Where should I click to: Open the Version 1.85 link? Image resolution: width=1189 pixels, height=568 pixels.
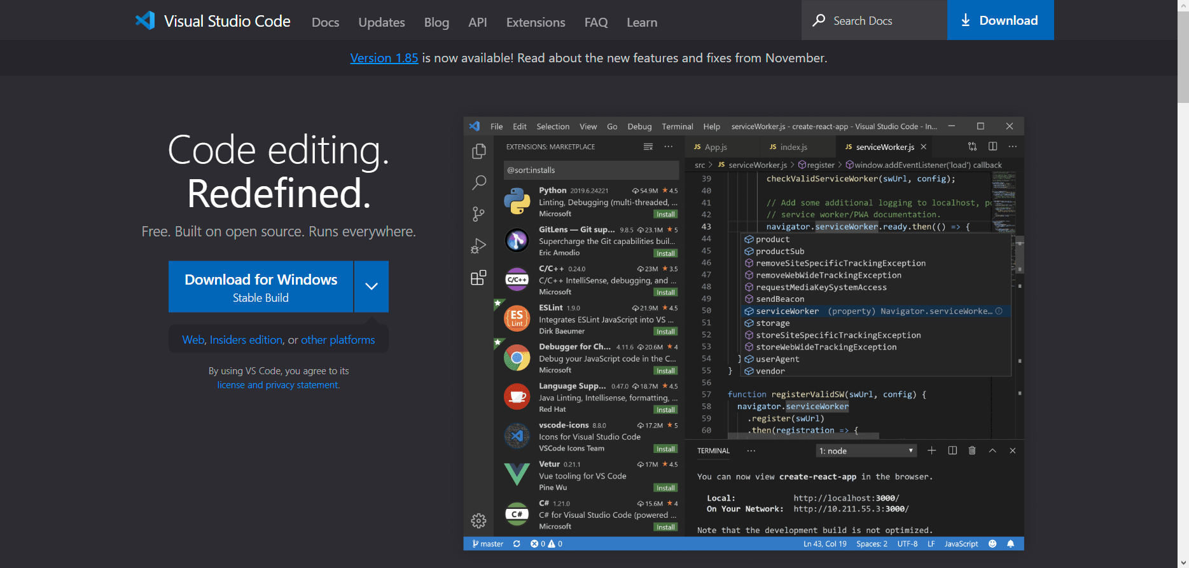(x=384, y=58)
